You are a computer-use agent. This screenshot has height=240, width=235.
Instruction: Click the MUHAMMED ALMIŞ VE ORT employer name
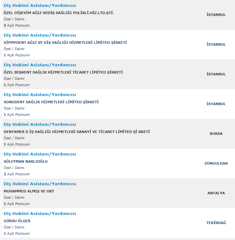pos(29,191)
